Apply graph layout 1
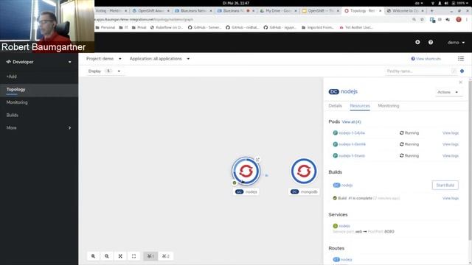 coord(150,256)
